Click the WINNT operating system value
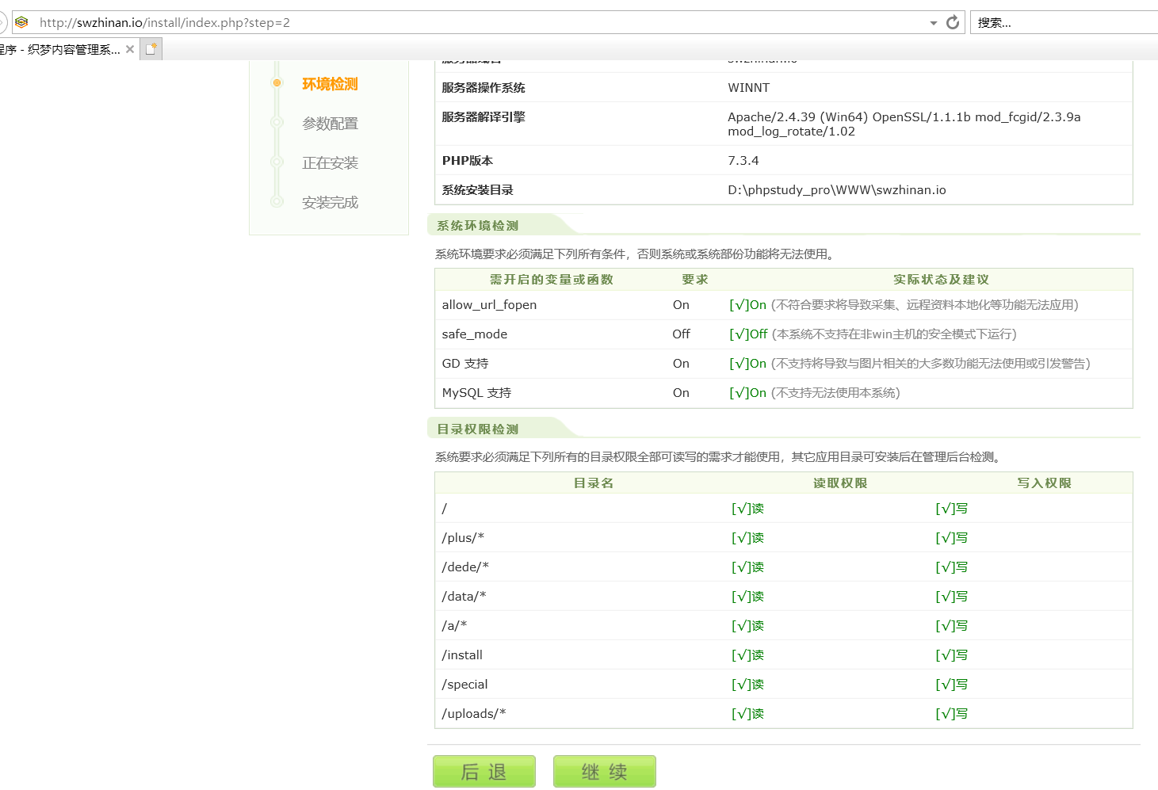The height and width of the screenshot is (790, 1158). (749, 88)
